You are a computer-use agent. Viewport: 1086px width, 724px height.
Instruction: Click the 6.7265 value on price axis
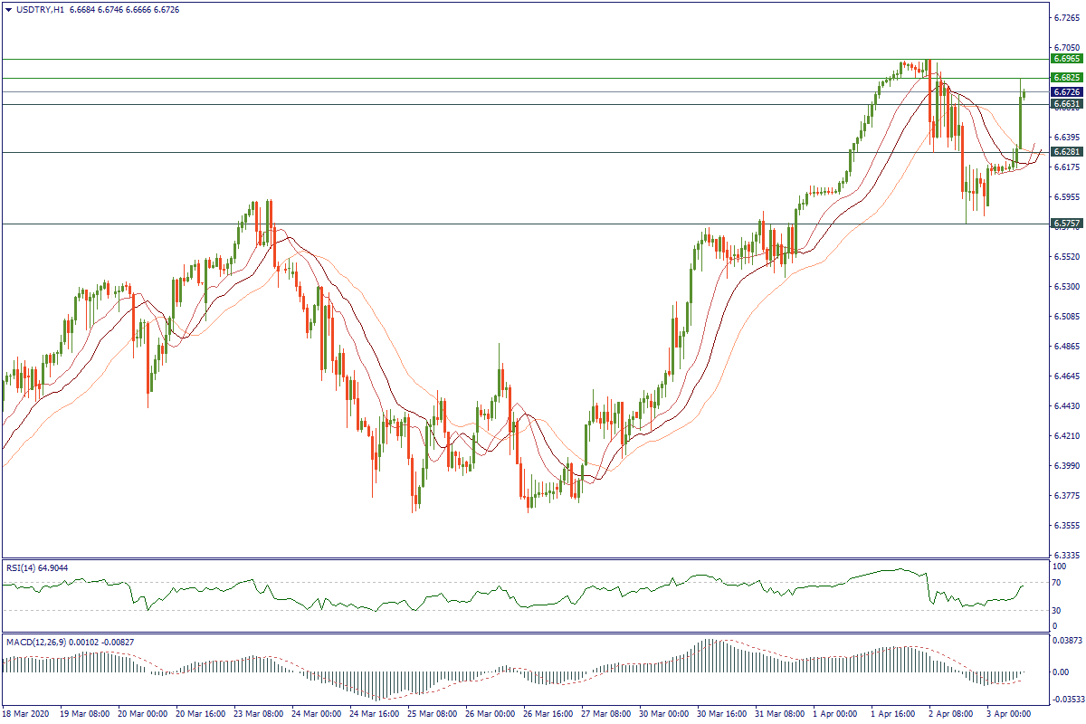[x=1066, y=18]
